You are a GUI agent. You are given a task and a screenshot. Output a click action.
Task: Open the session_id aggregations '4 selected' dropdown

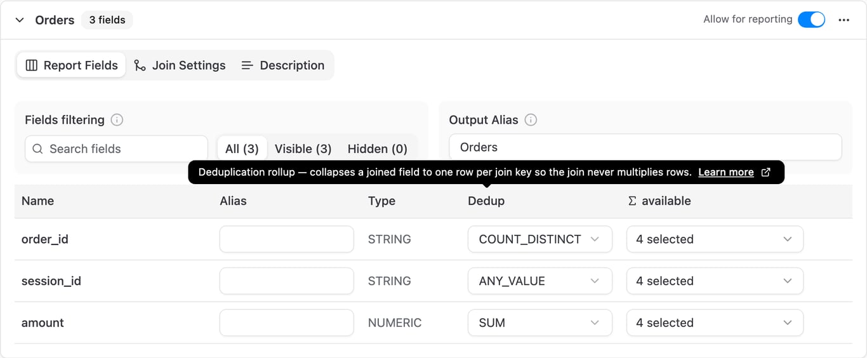pyautogui.click(x=715, y=281)
